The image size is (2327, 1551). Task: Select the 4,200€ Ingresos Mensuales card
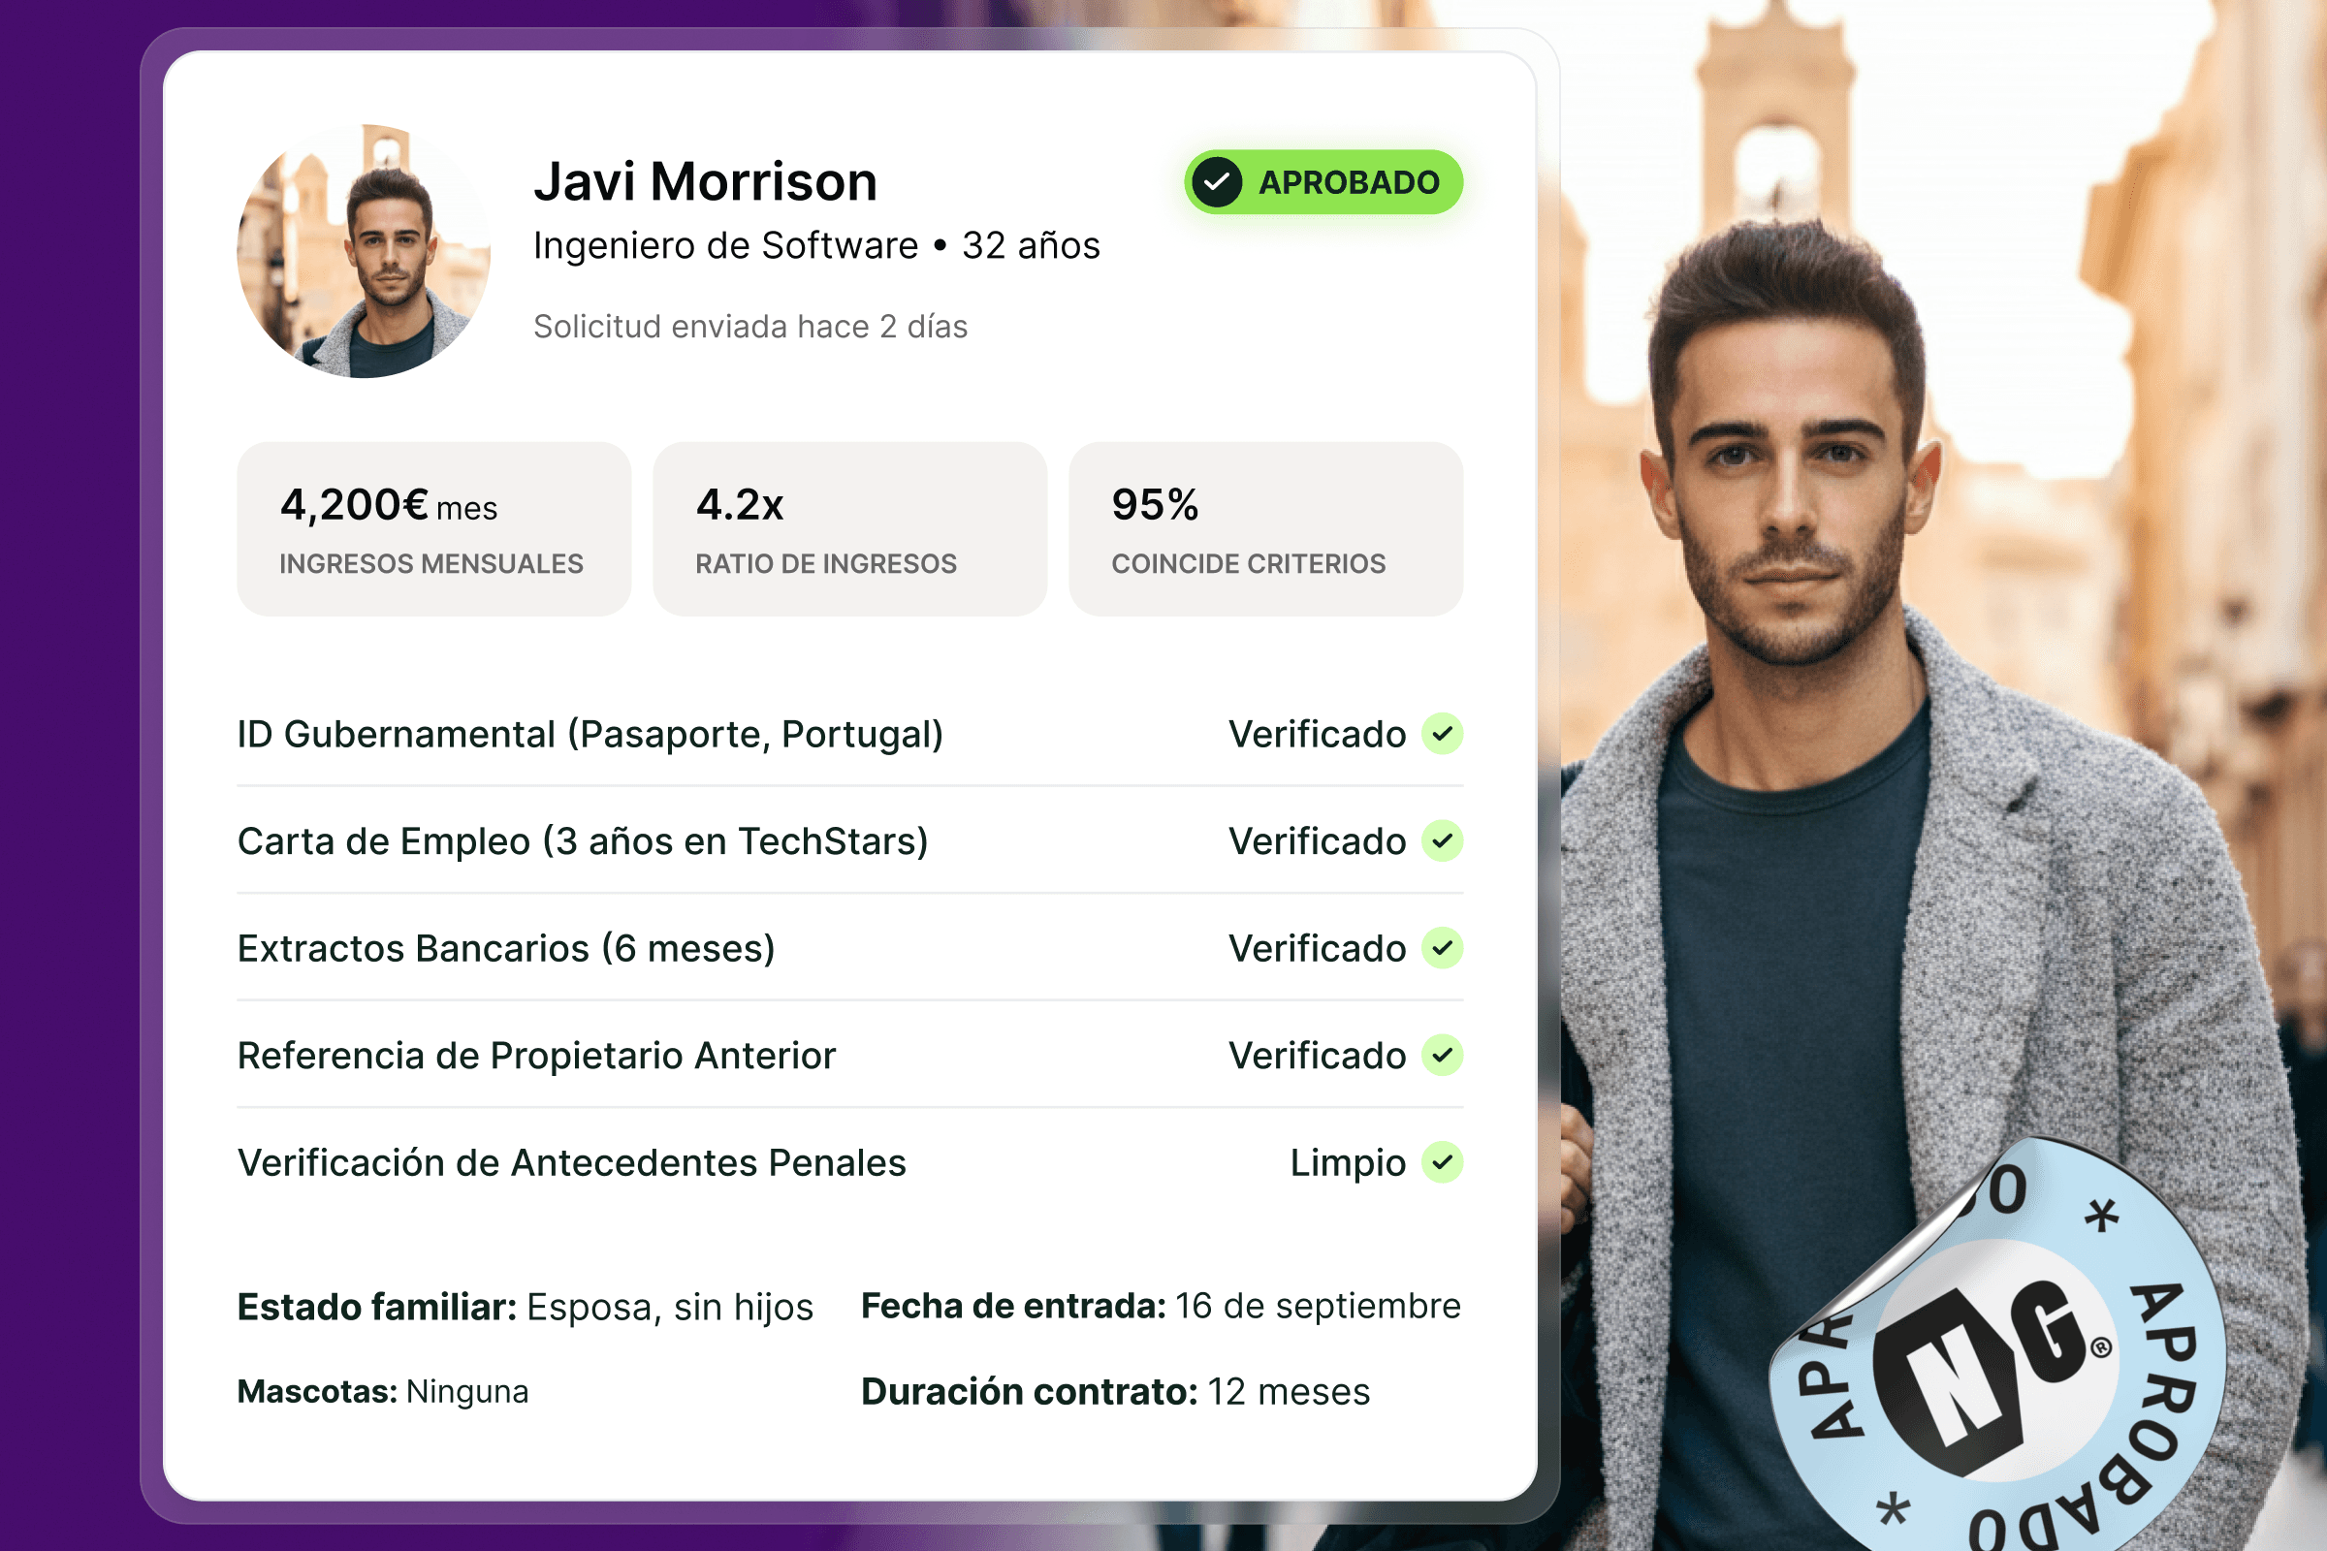(433, 529)
